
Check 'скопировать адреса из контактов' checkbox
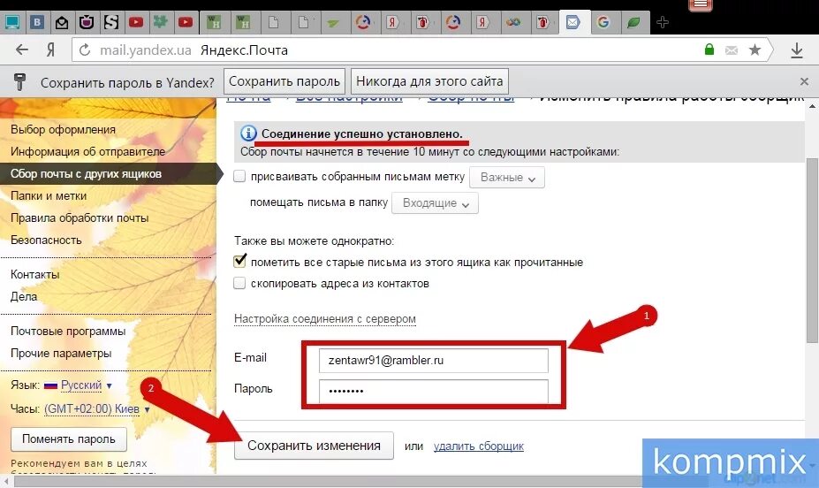pyautogui.click(x=239, y=283)
